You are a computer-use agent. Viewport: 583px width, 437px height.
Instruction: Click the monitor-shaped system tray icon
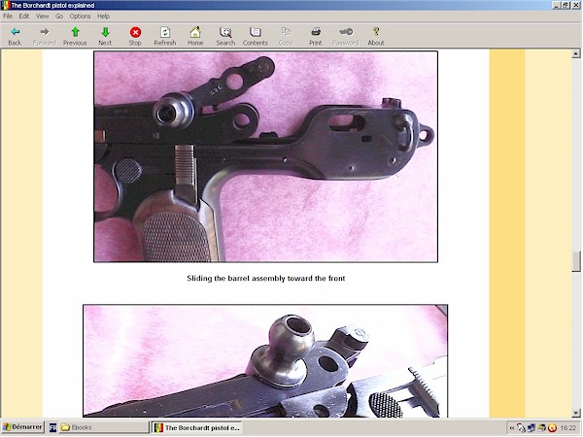532,428
